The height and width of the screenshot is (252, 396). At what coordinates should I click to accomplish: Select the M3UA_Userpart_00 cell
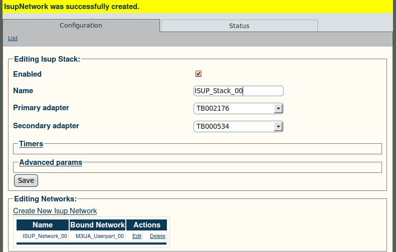[97, 236]
